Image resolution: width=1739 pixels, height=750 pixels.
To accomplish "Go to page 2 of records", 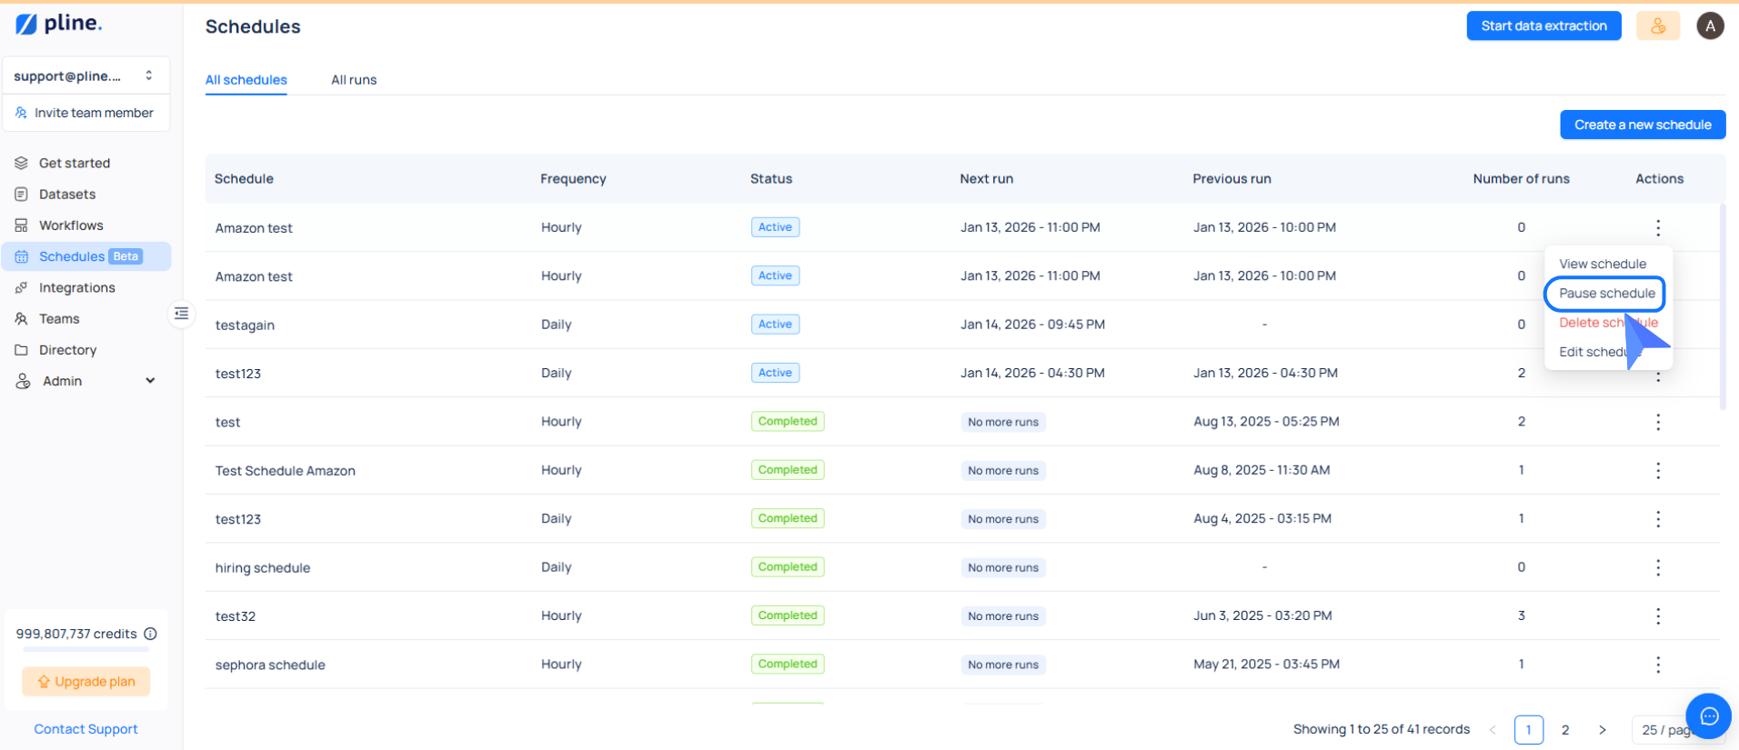I will tap(1565, 729).
